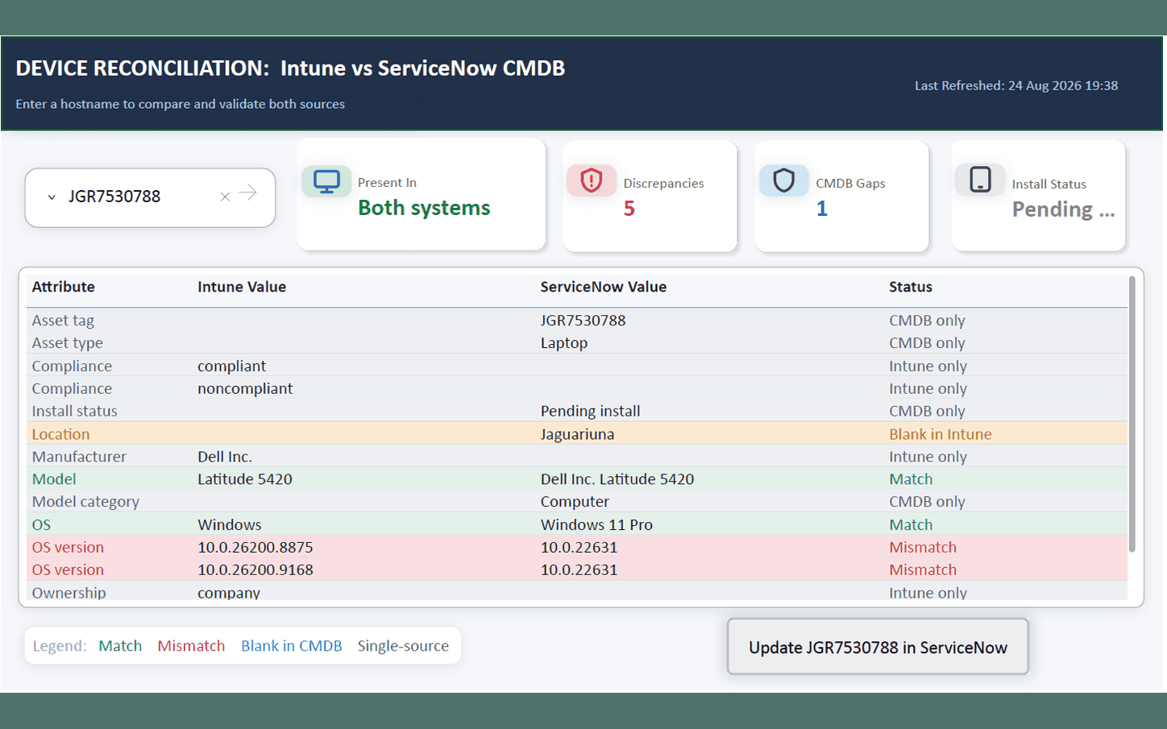This screenshot has height=729, width=1167.
Task: Click the Jaguariuna location value
Action: point(577,434)
